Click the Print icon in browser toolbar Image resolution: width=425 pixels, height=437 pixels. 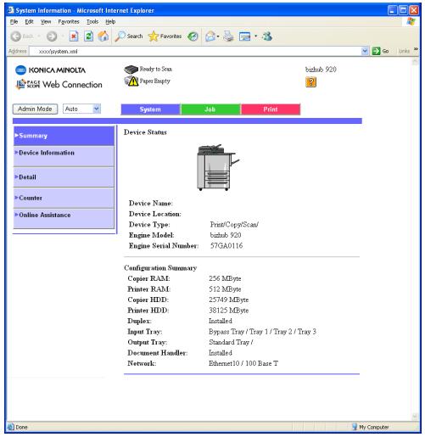click(228, 36)
